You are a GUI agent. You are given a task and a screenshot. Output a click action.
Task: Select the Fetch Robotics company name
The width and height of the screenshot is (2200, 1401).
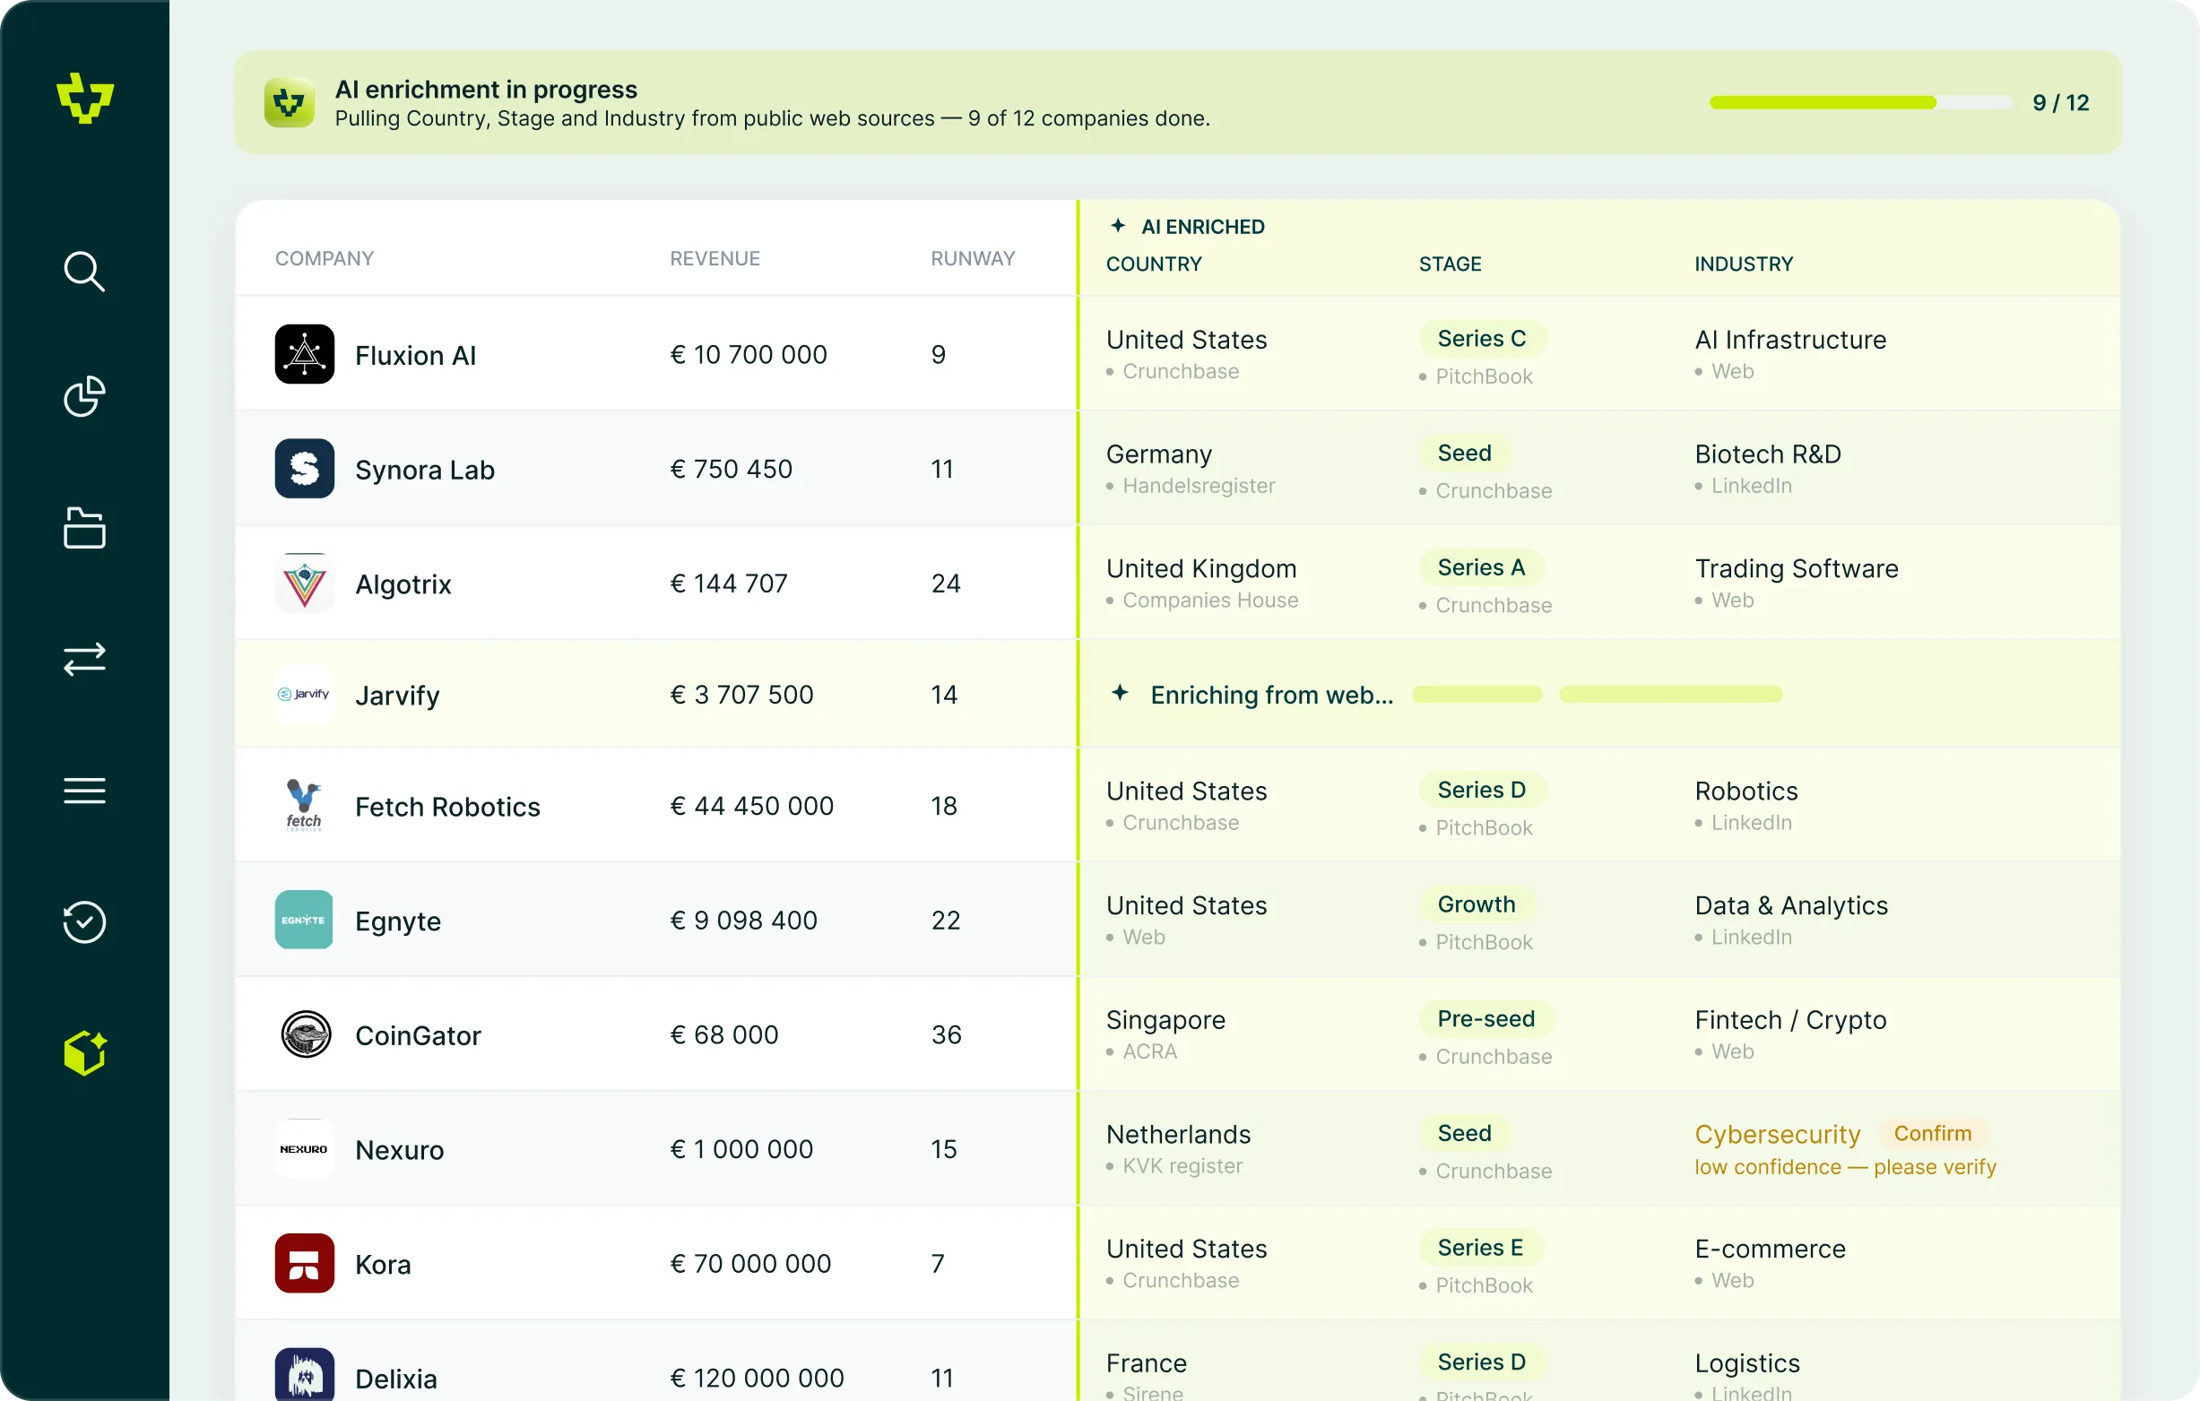point(447,807)
